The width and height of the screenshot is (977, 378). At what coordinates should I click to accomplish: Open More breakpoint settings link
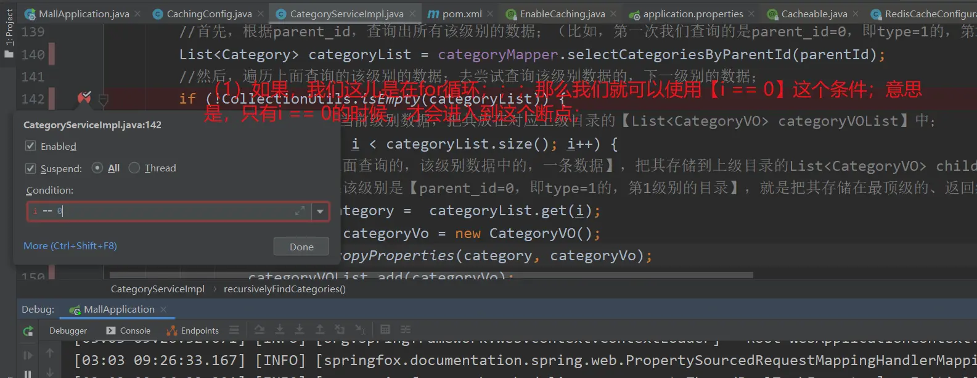[x=70, y=245]
